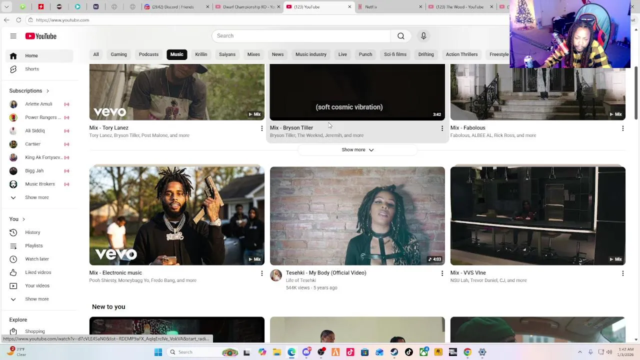
Task: Click the YouTube logo
Action: 41,36
